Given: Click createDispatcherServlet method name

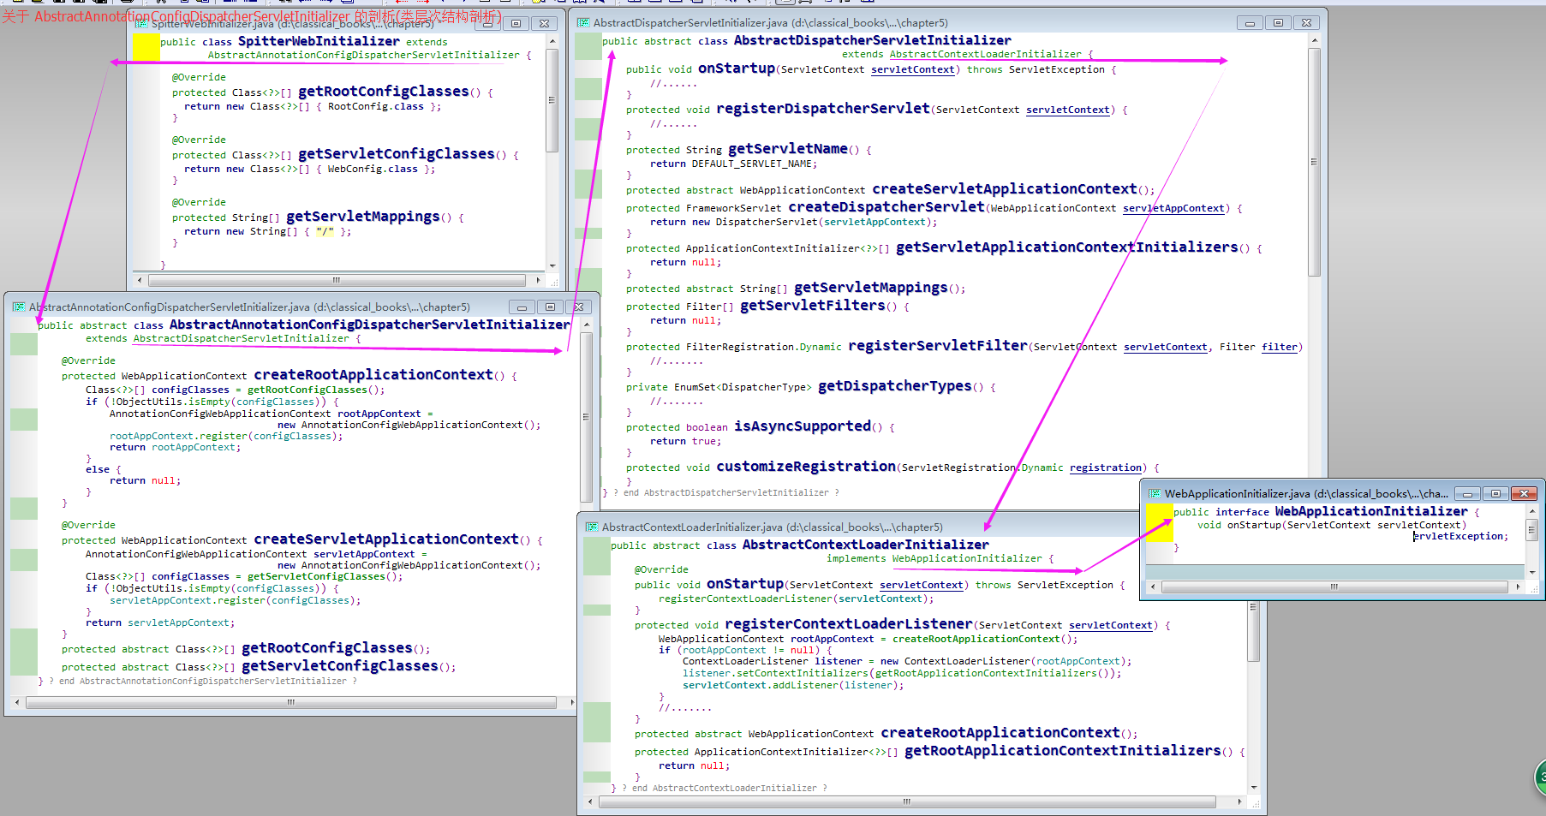Looking at the screenshot, I should point(886,207).
